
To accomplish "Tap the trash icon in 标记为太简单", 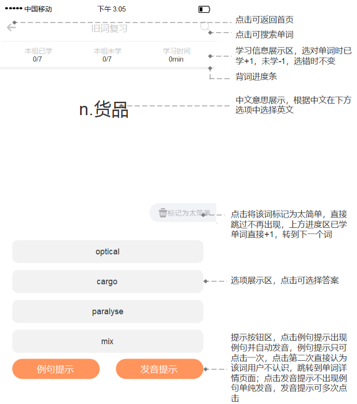I will pos(162,213).
